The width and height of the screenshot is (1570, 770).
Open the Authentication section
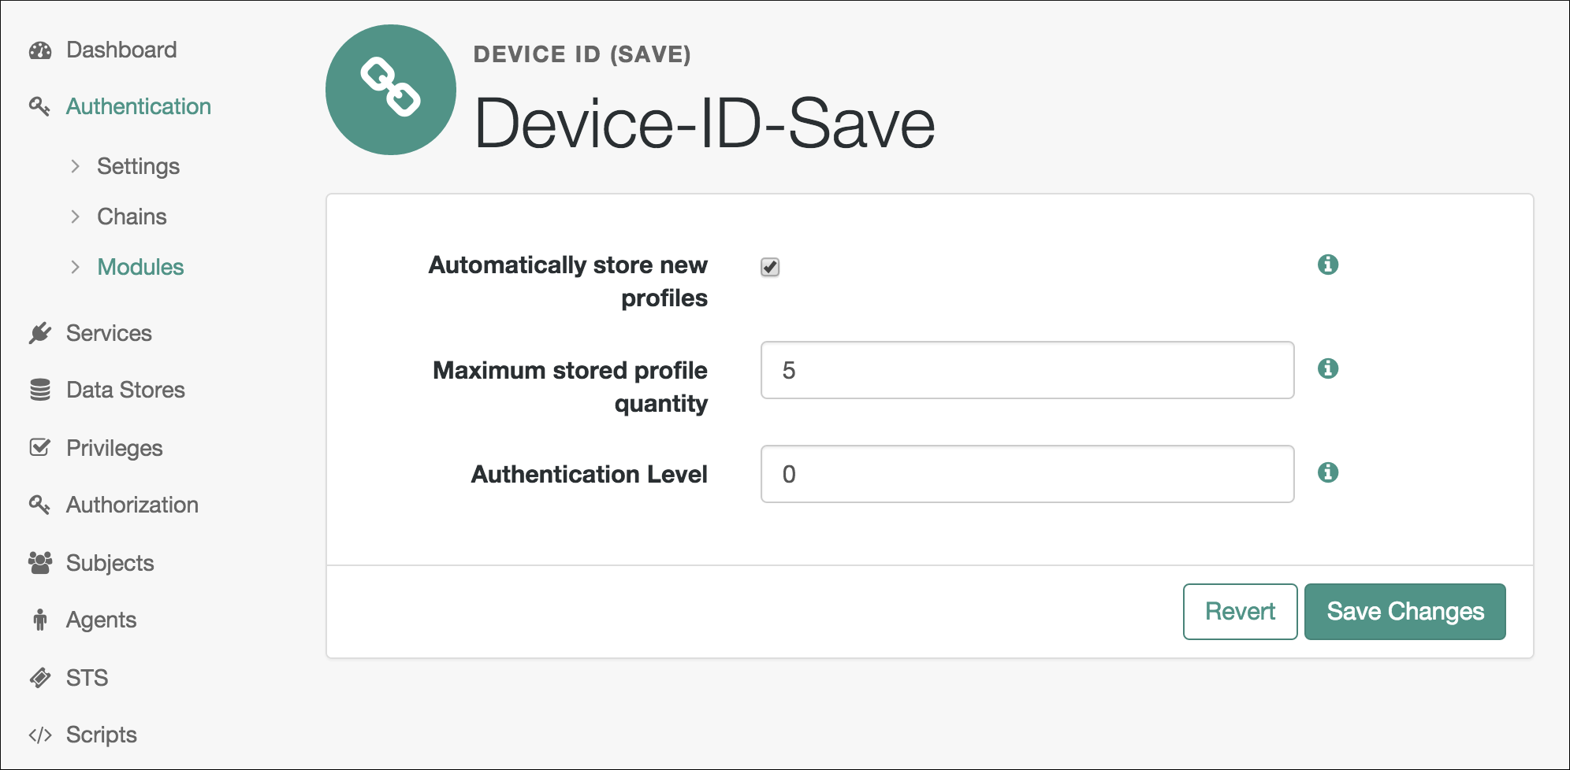139,106
